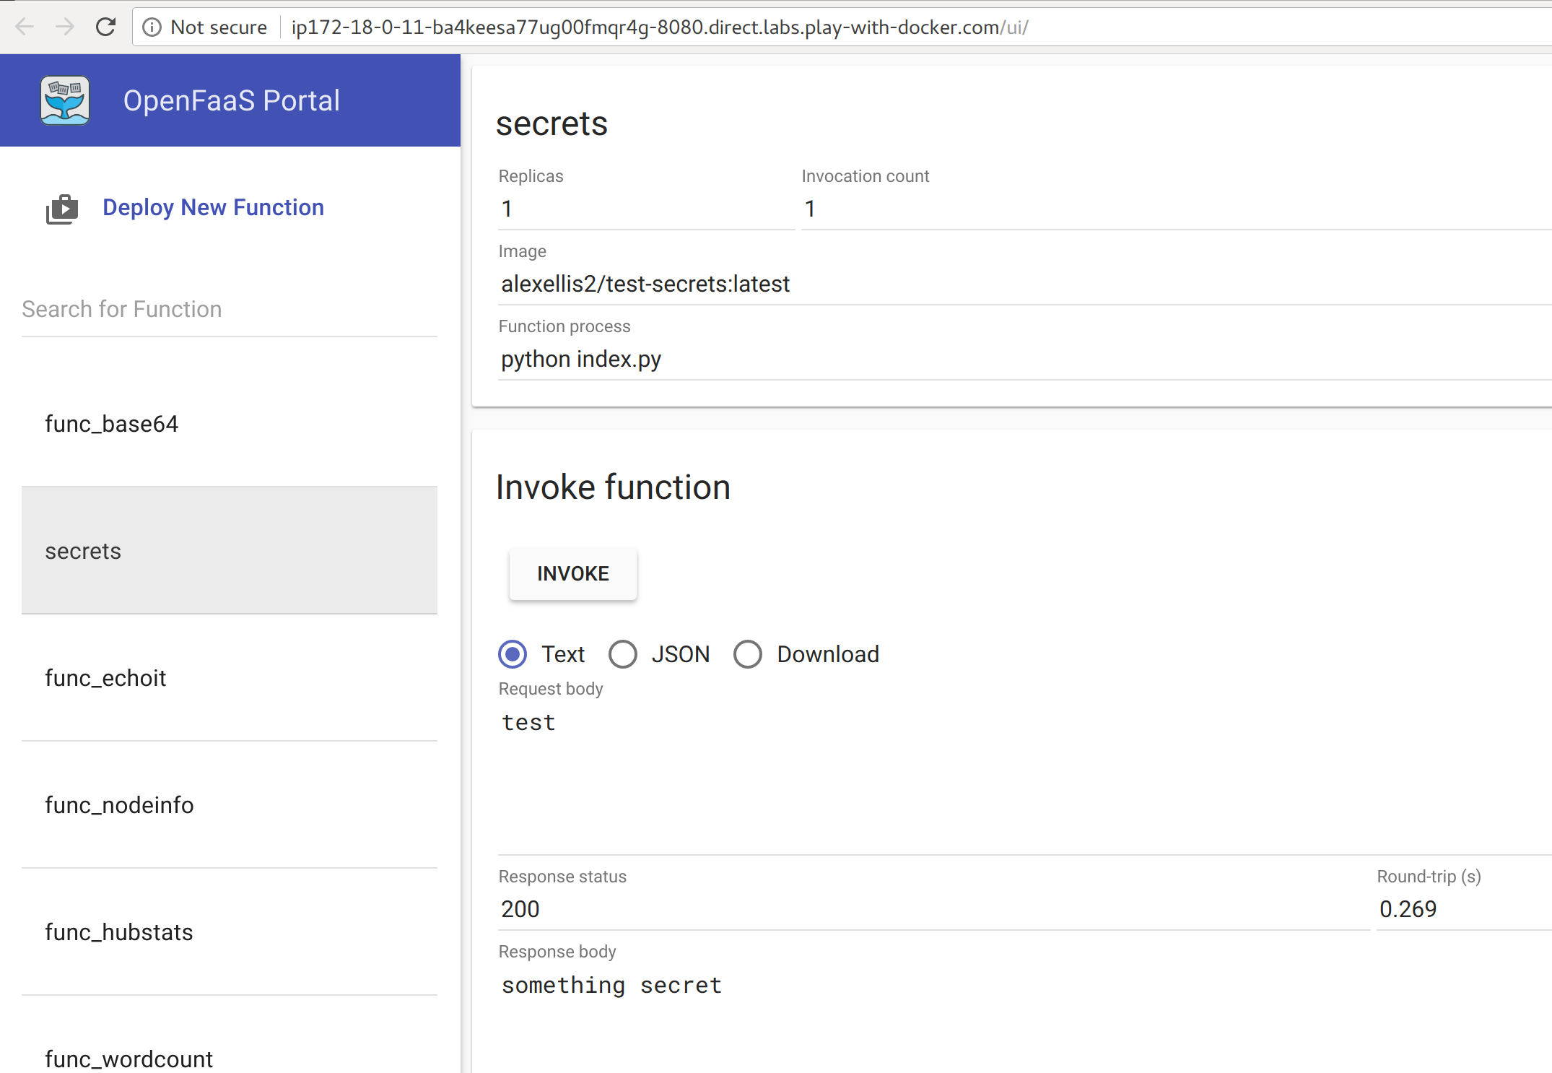Select the func_hubstats function

[119, 931]
